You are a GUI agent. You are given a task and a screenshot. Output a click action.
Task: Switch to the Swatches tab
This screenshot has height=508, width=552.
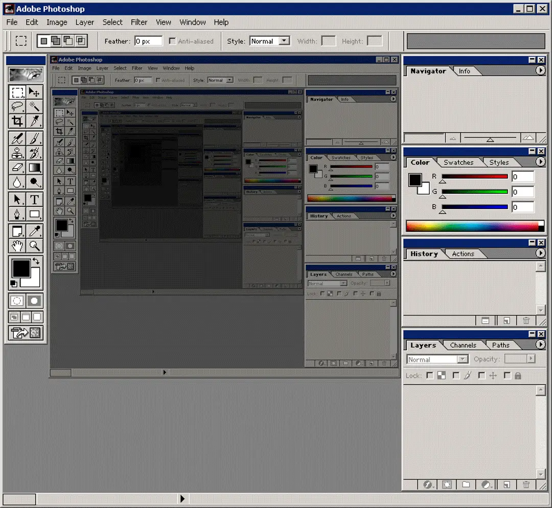pos(458,163)
